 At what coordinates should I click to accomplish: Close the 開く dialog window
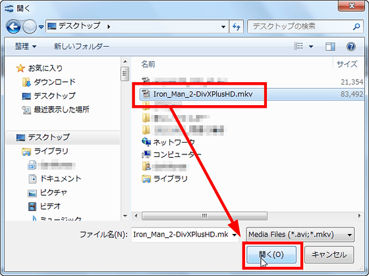pyautogui.click(x=352, y=6)
